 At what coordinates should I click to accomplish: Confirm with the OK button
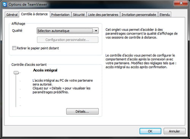coord(150,131)
